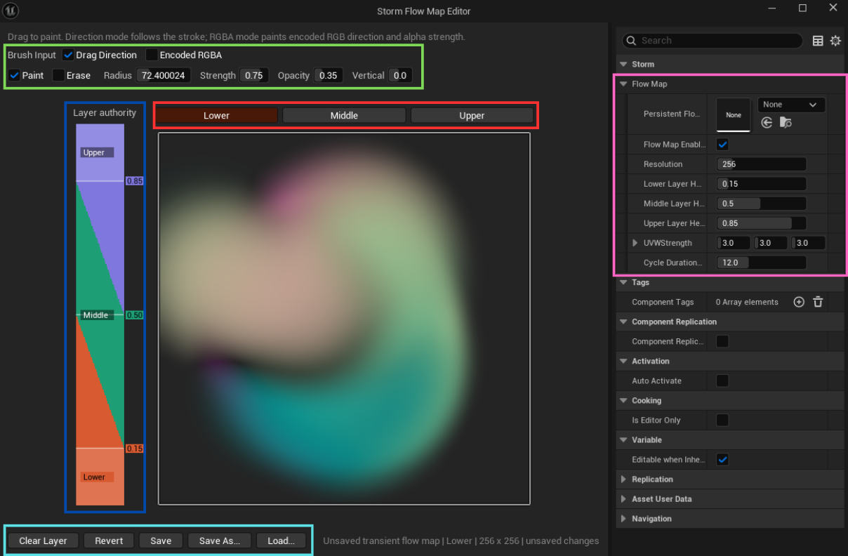Viewport: 848px width, 556px height.
Task: Click the Strength 0.75 value
Action: 254,75
